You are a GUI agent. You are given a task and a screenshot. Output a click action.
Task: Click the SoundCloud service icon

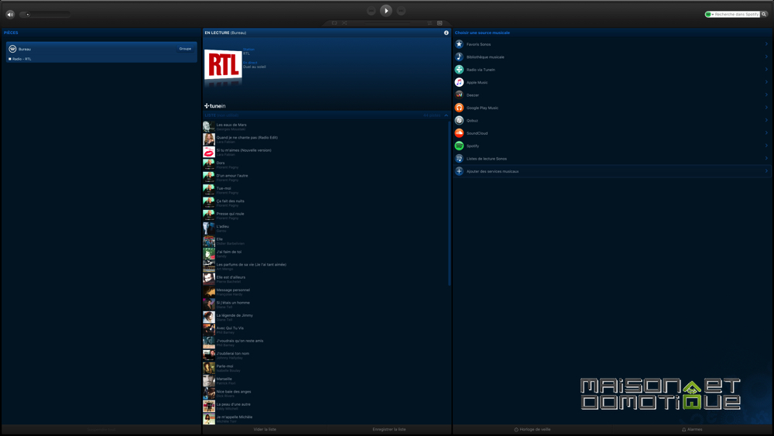coord(459,133)
